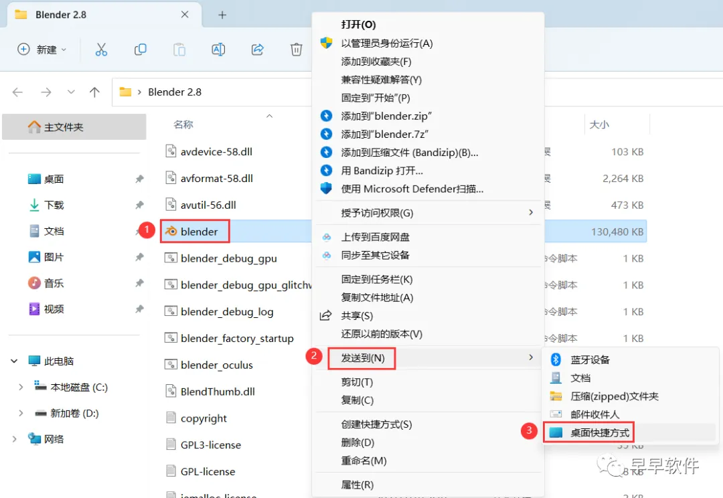Go up one folder level arrow
The height and width of the screenshot is (498, 723).
[x=94, y=92]
